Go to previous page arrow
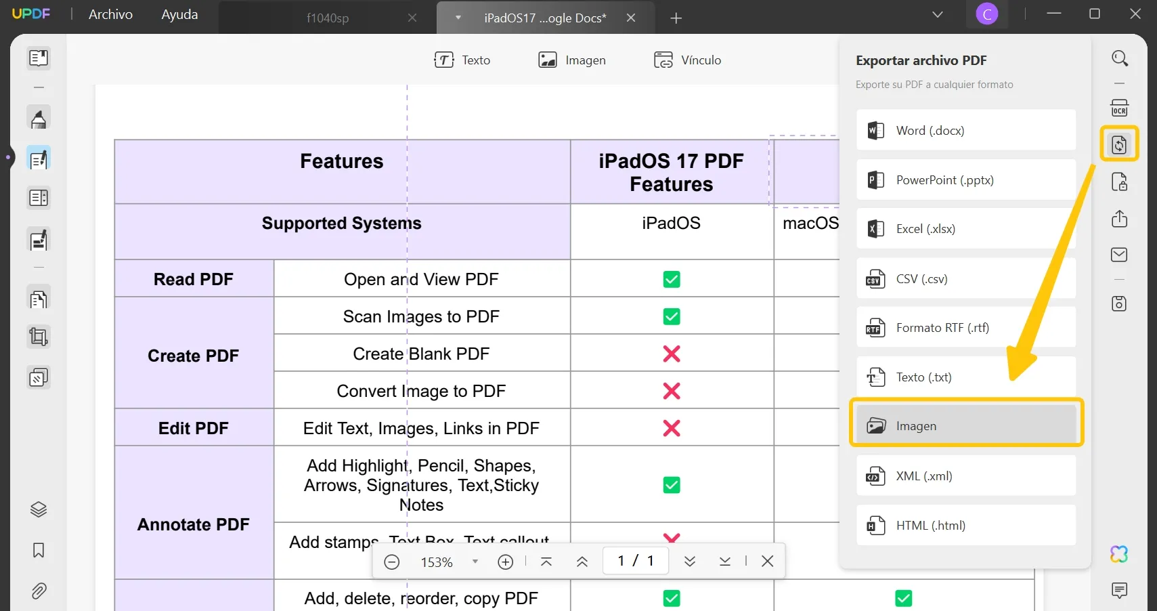Viewport: 1157px width, 611px height. [582, 562]
